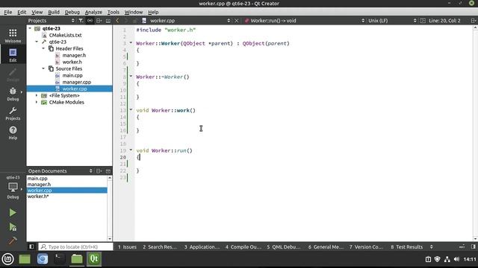Open the output panes more options arrows
Image resolution: width=478 pixels, height=268 pixels.
click(x=432, y=246)
